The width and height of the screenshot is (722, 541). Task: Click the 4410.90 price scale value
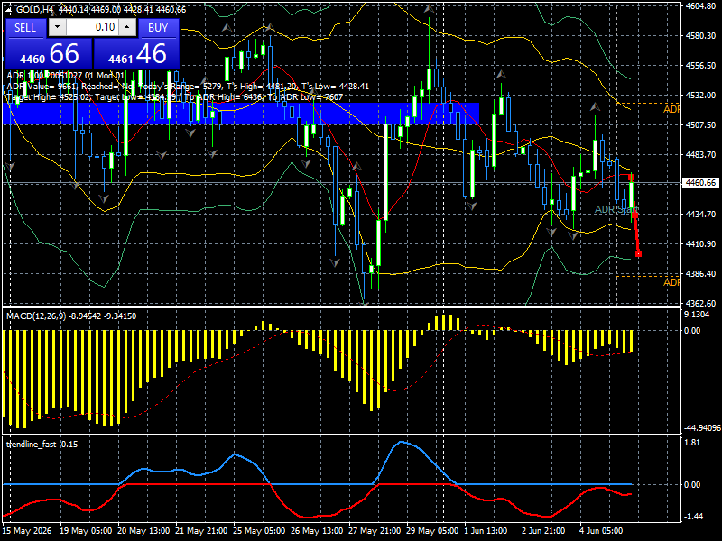pyautogui.click(x=700, y=243)
